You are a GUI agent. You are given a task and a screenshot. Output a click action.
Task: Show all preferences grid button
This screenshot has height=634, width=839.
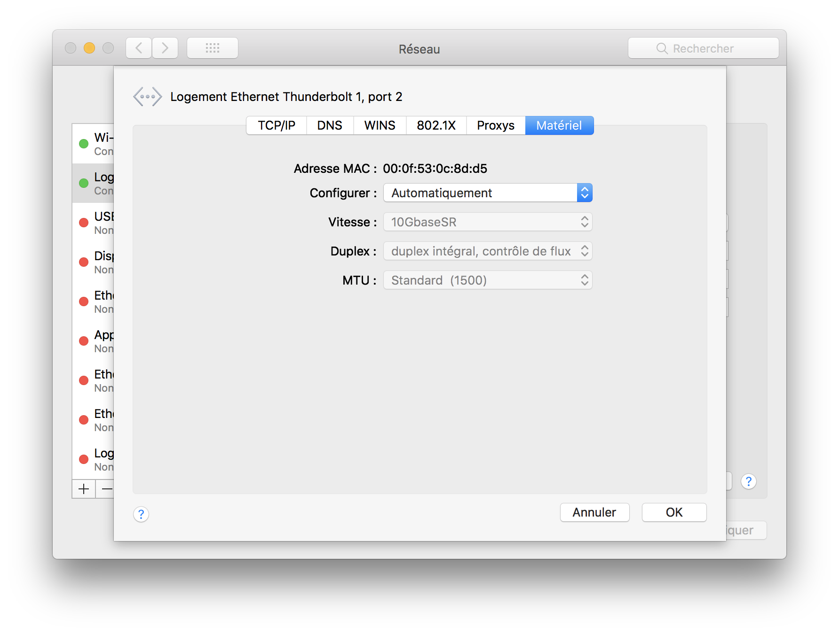213,48
